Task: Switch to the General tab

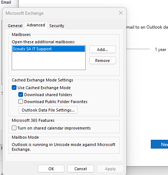Action: tap(15, 26)
